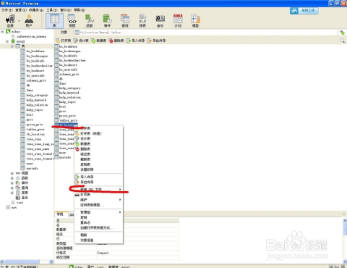
Task: Collapse the top connection tree node
Action: (2, 31)
